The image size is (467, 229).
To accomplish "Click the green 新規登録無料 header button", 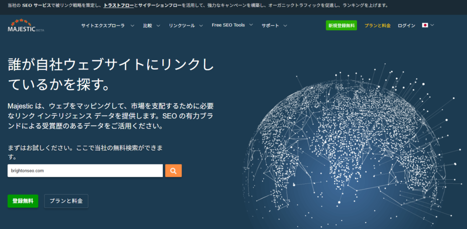I will pos(341,25).
